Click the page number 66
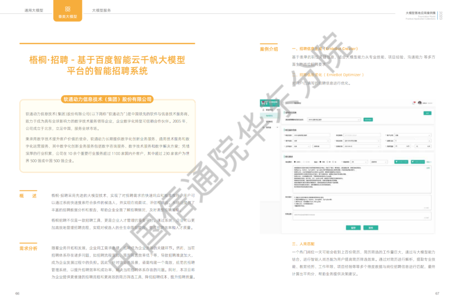This screenshot has width=455, height=308. pyautogui.click(x=17, y=294)
